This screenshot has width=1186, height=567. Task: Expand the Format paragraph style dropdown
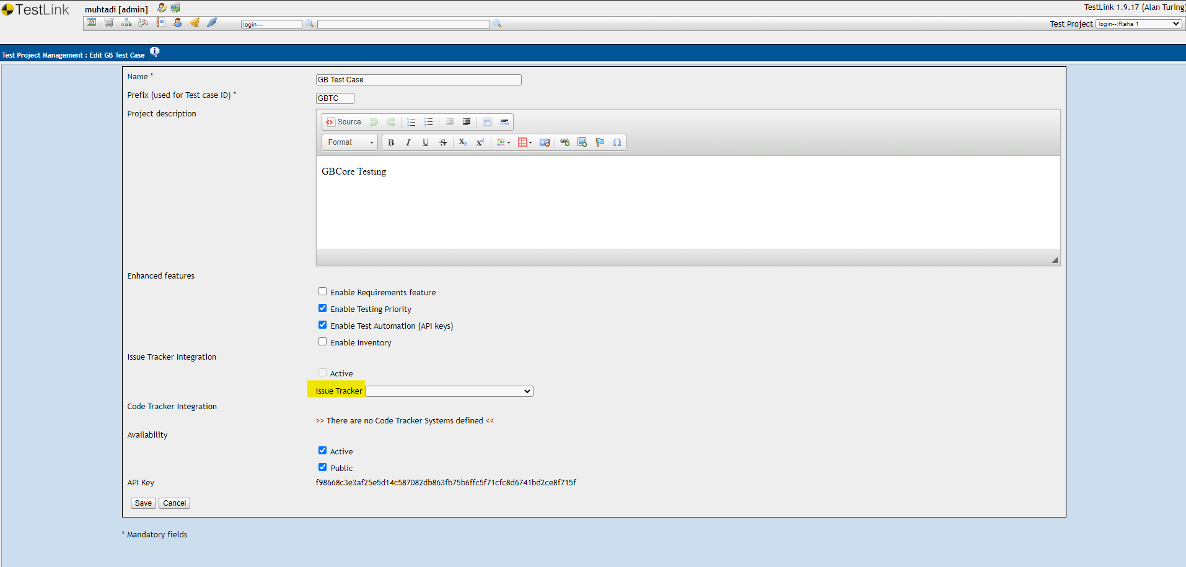pos(349,142)
